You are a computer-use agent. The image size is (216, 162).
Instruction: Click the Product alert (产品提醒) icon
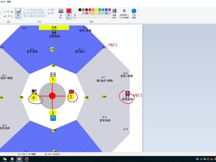(134, 13)
